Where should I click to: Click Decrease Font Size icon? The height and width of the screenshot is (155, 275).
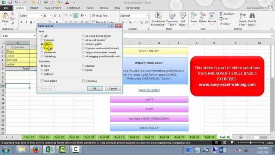coord(60,15)
